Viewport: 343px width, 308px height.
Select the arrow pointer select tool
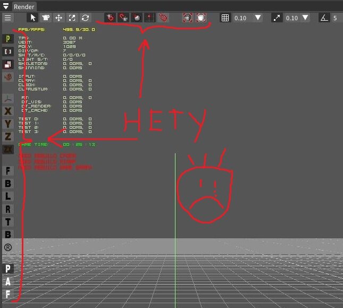click(34, 18)
